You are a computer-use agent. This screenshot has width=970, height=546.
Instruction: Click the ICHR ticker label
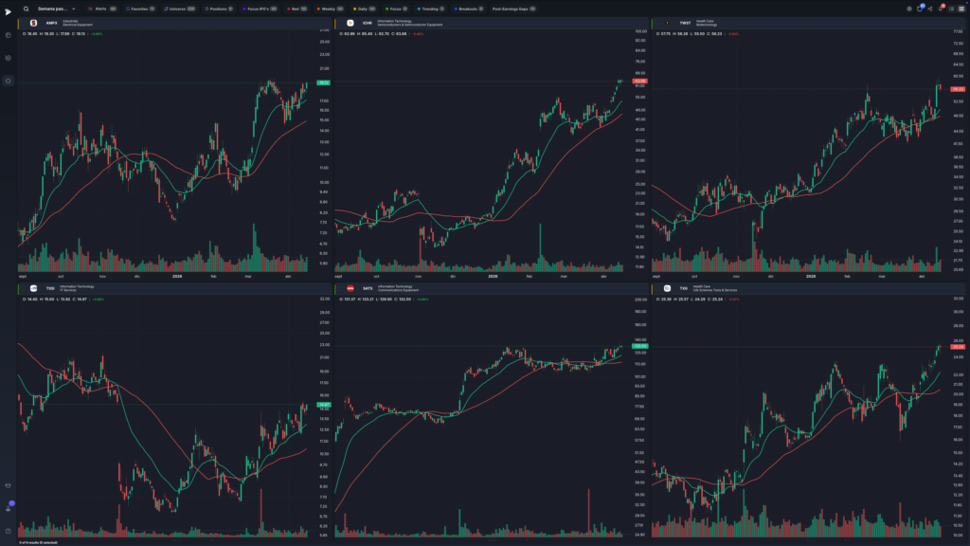[368, 23]
